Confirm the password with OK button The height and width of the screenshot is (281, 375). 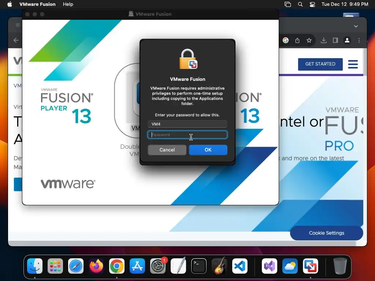tap(208, 150)
